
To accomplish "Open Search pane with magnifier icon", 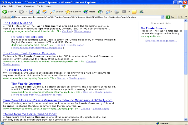I will [x=53, y=12].
